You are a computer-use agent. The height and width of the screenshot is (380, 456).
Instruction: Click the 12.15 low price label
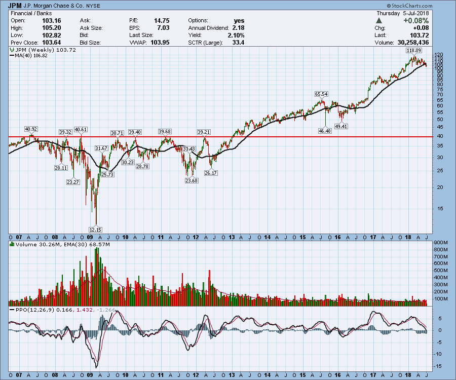click(95, 230)
